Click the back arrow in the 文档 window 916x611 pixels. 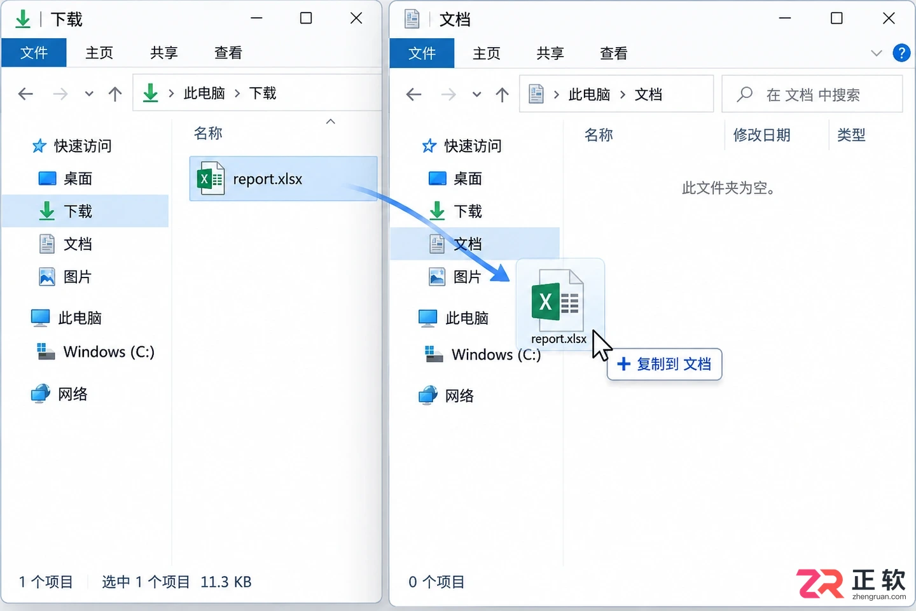tap(413, 95)
